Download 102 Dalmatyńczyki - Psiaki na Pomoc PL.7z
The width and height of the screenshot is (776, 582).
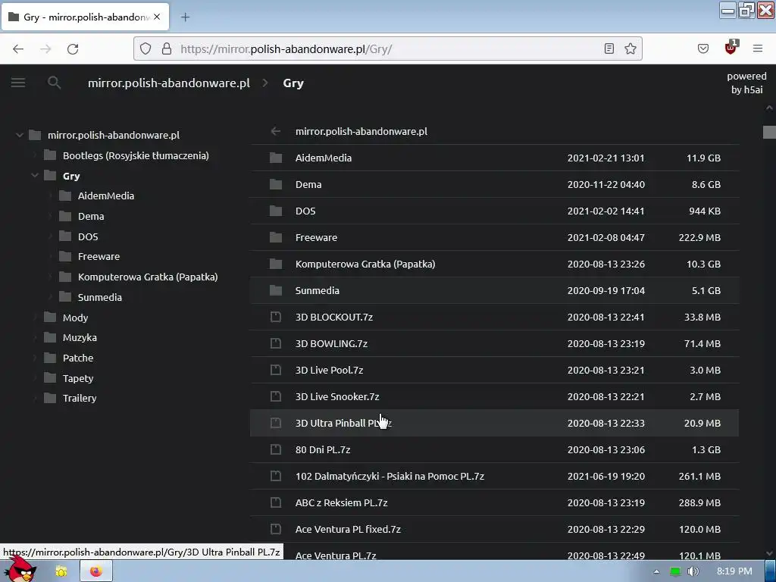(x=390, y=476)
